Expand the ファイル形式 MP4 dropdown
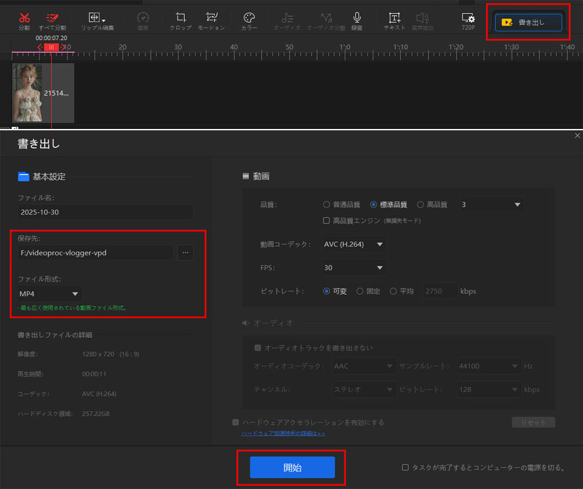 point(50,294)
